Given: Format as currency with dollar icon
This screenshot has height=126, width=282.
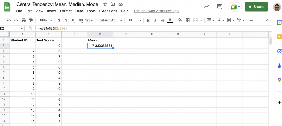Looking at the screenshot, I should [x=59, y=20].
